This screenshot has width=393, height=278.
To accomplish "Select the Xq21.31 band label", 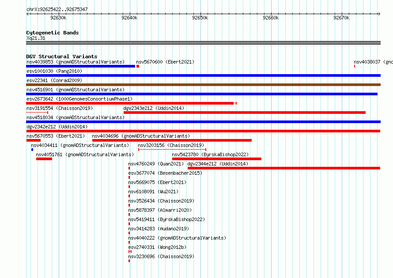I will (x=36, y=38).
